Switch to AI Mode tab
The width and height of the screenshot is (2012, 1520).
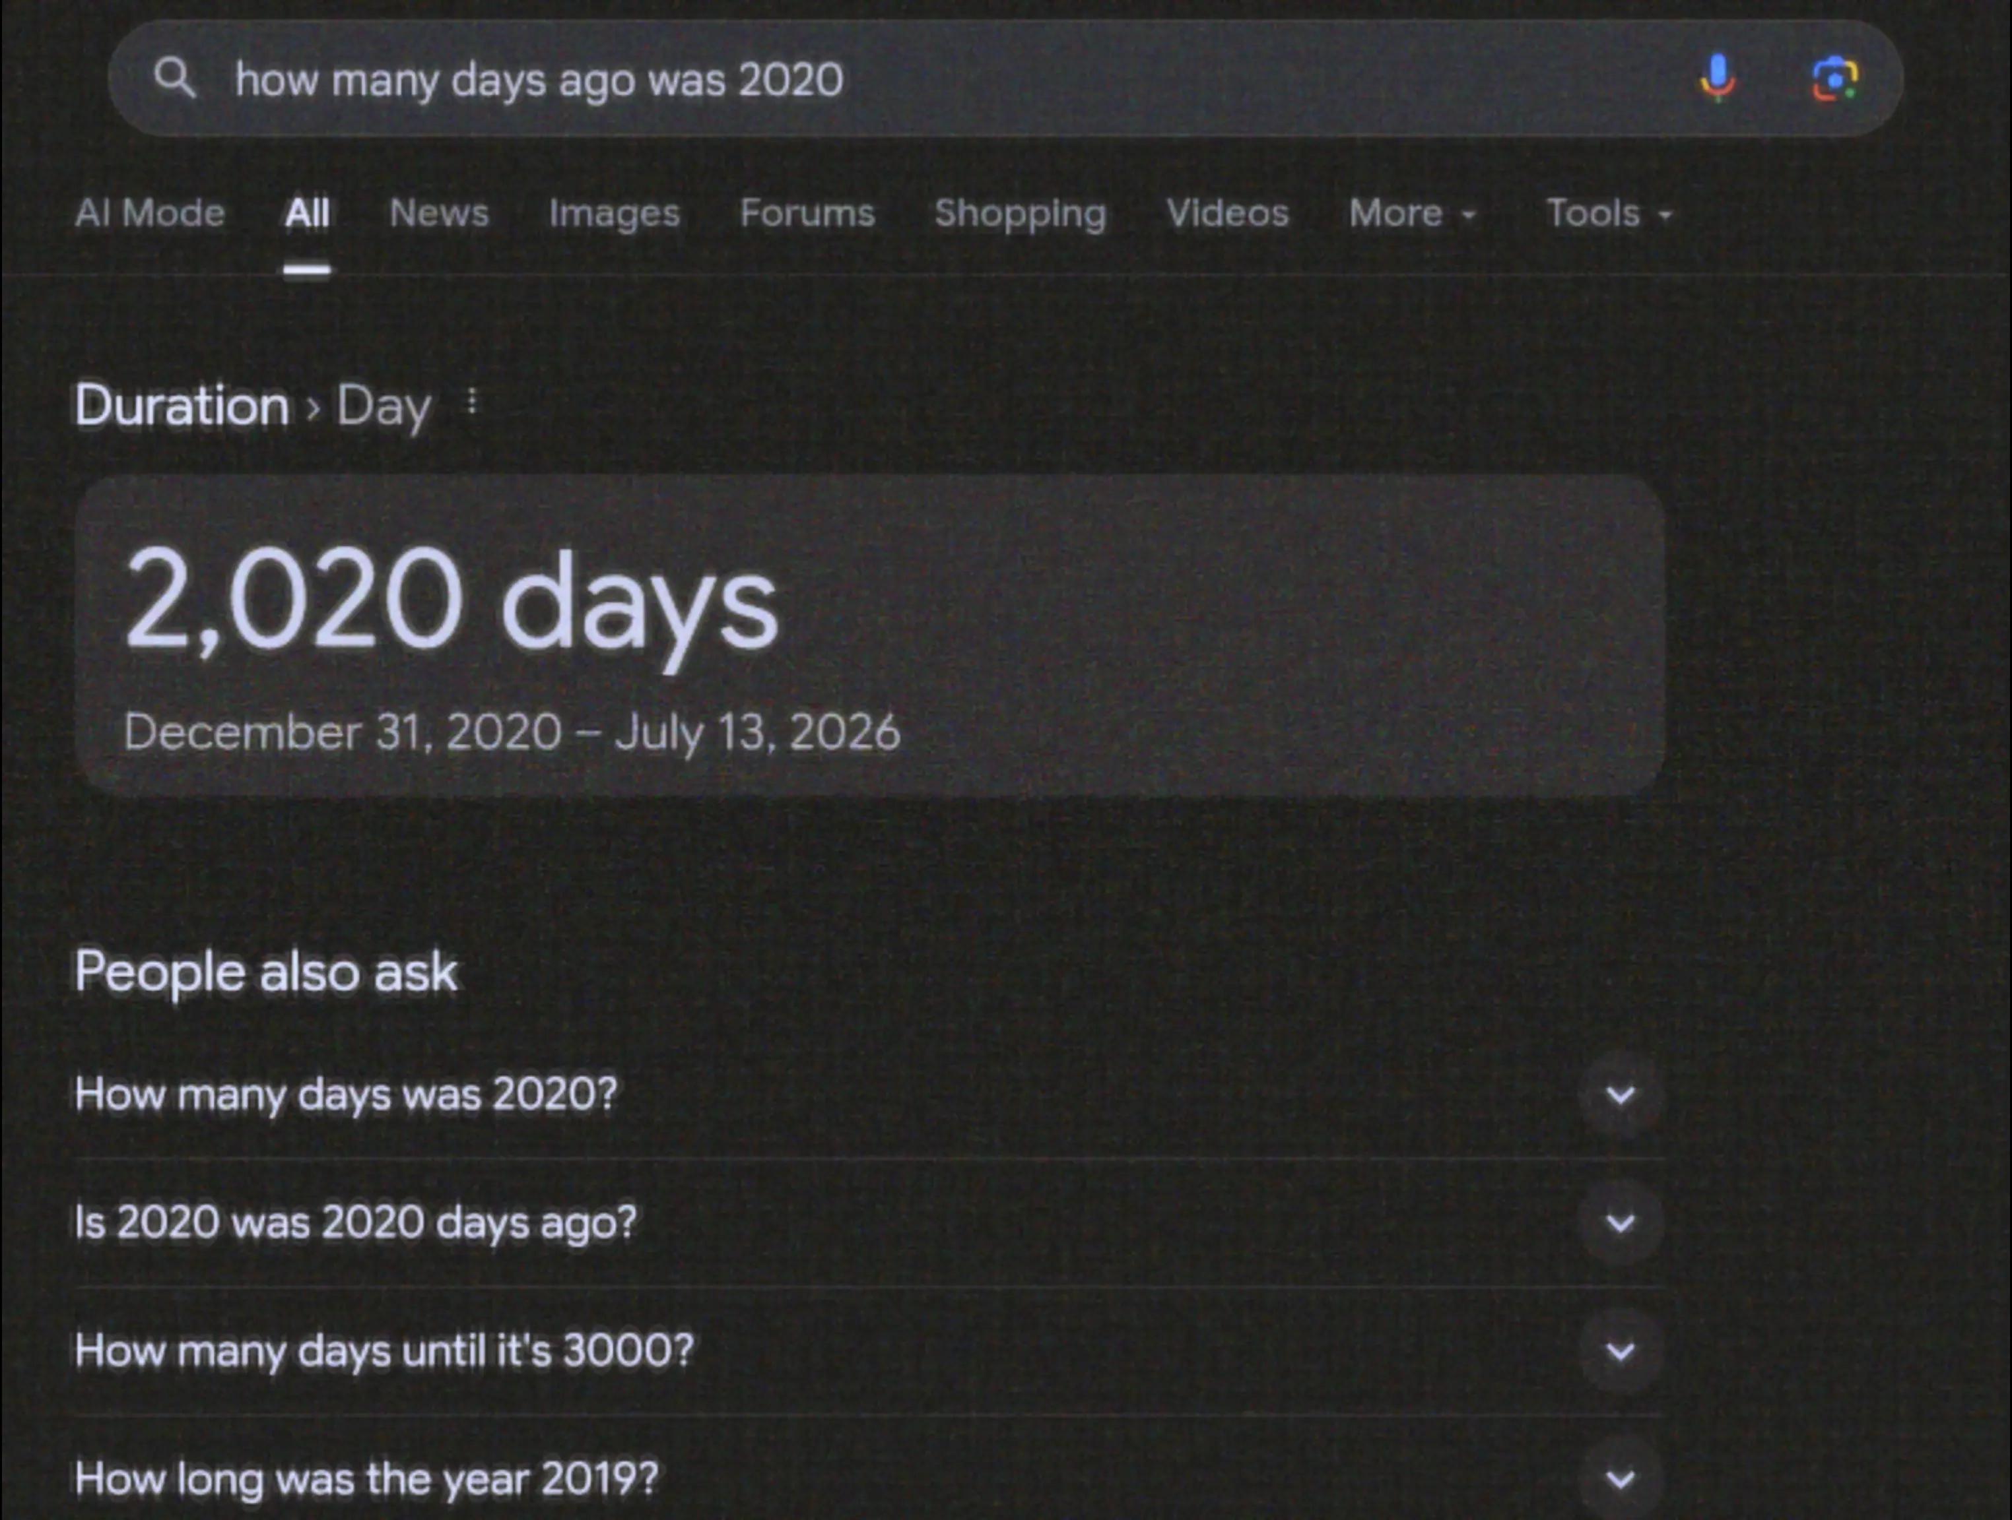(x=149, y=212)
